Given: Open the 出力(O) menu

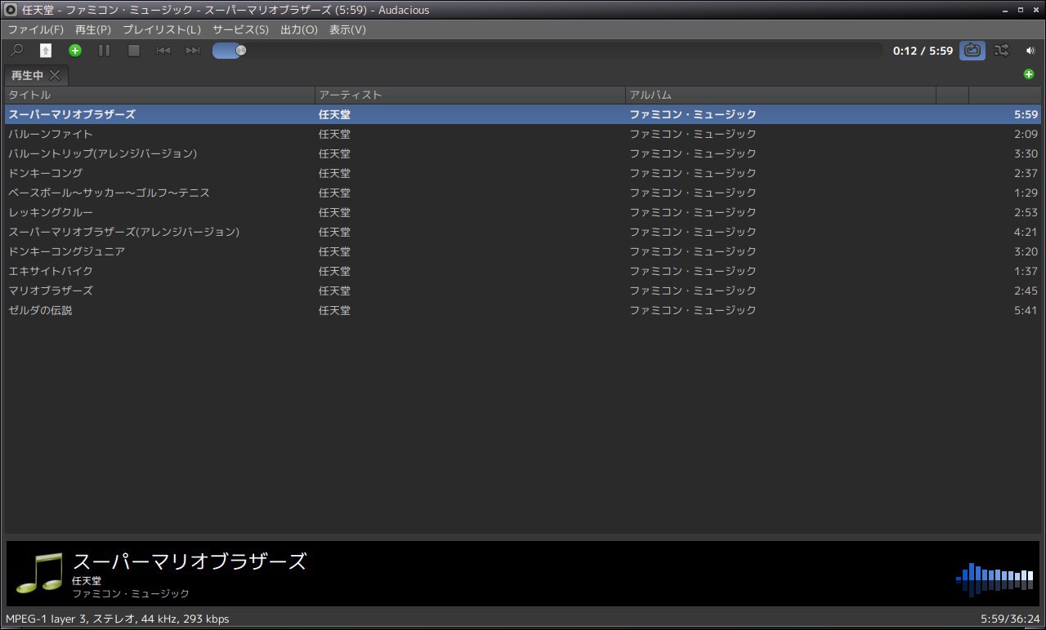Looking at the screenshot, I should [x=299, y=29].
